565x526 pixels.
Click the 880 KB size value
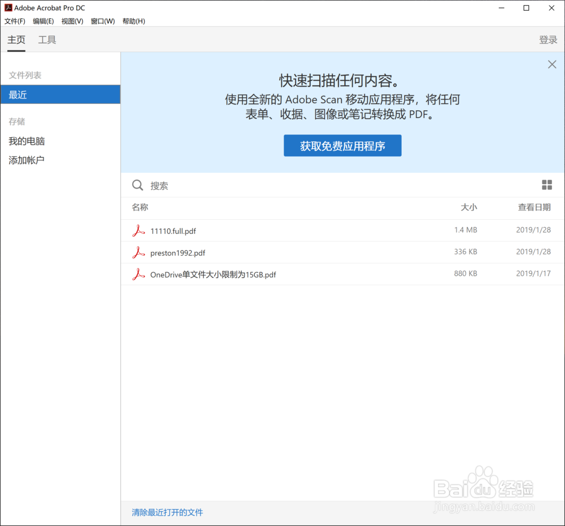[x=466, y=273]
